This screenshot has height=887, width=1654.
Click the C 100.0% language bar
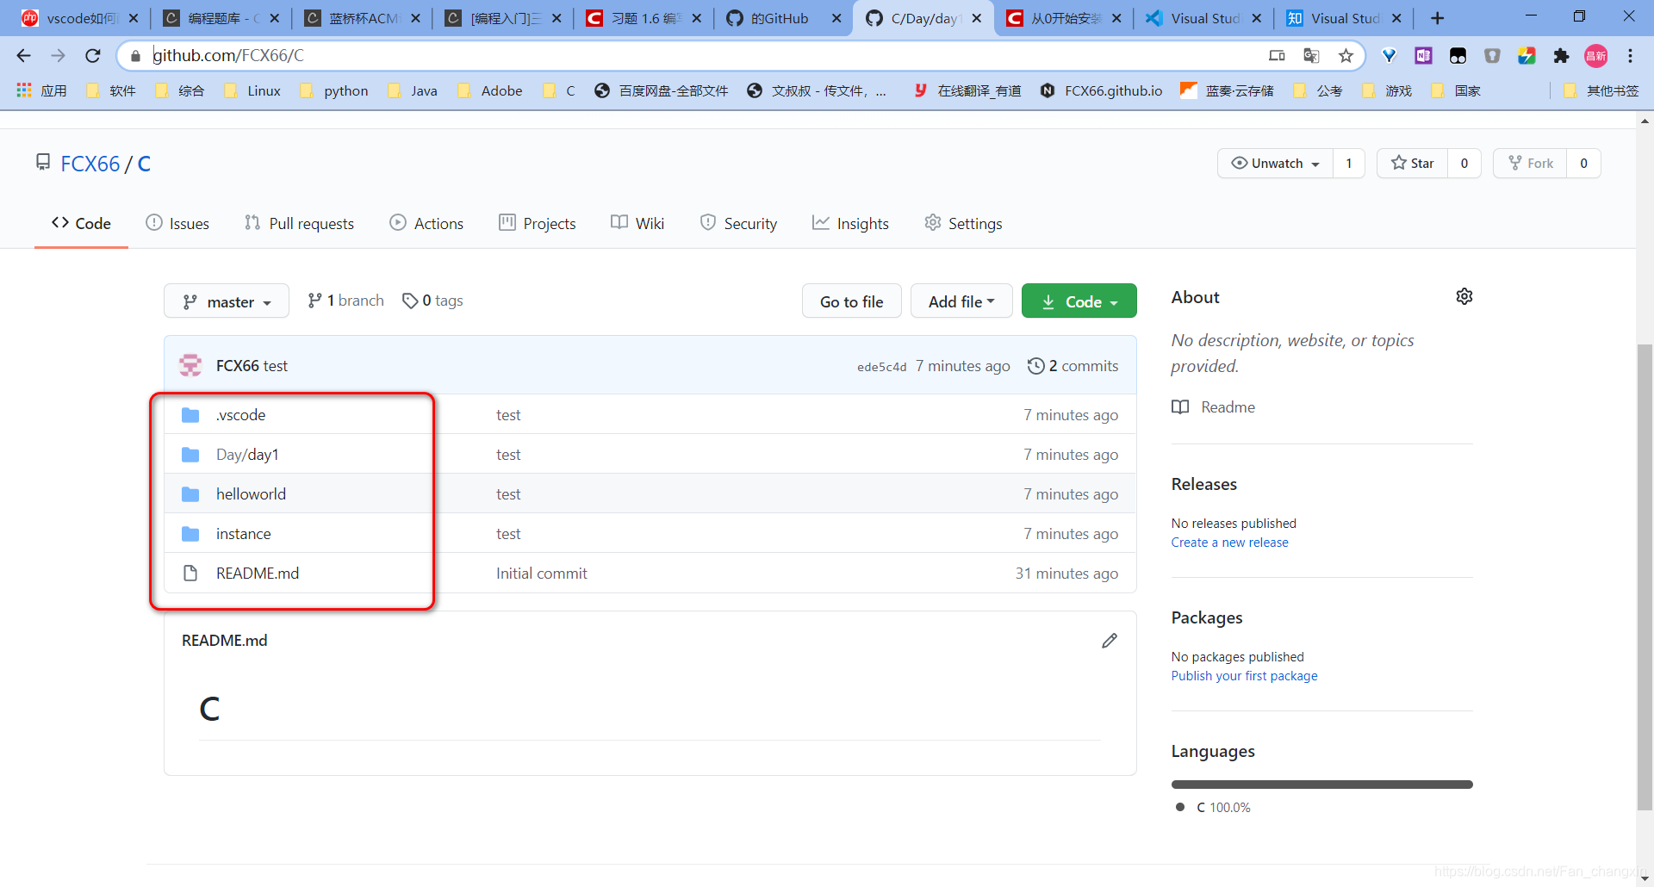(1321, 784)
